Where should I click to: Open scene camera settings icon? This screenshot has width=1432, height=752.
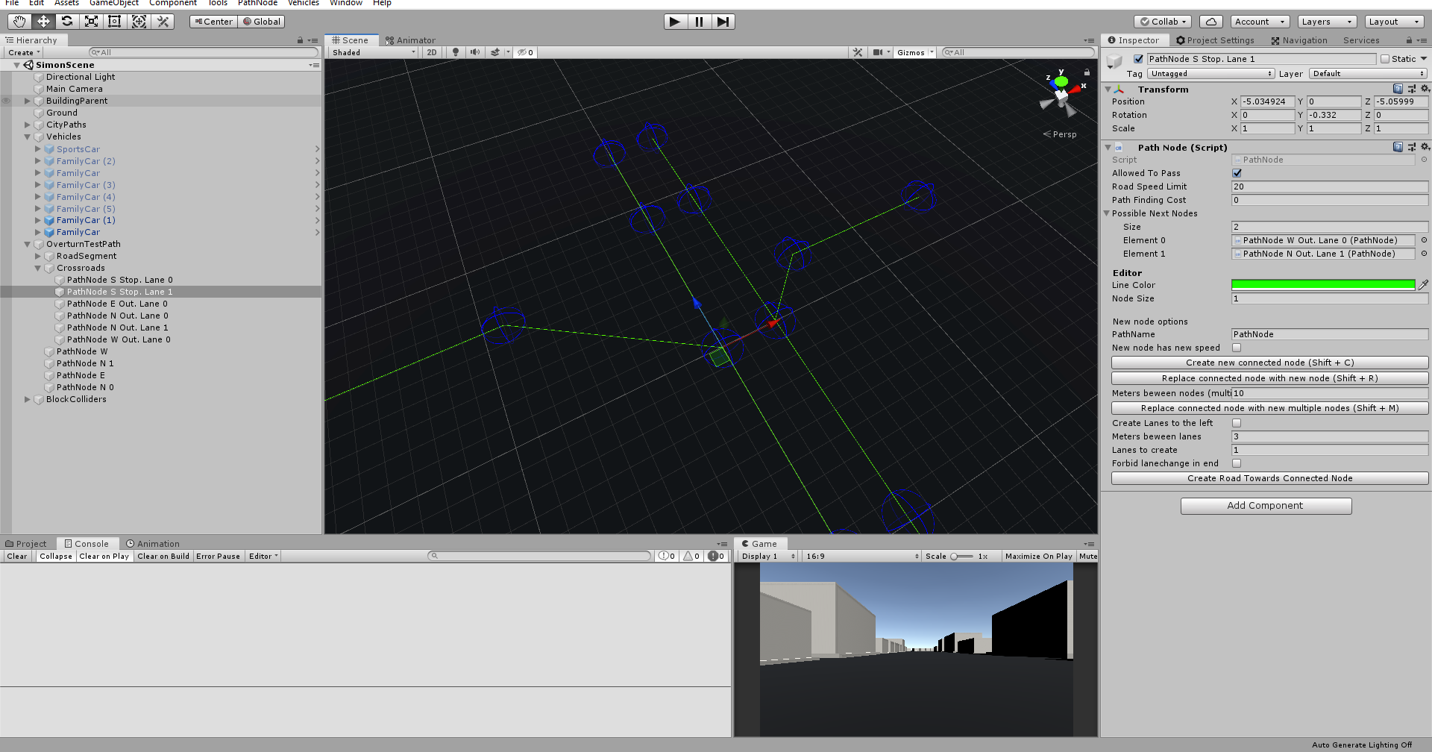[x=878, y=52]
